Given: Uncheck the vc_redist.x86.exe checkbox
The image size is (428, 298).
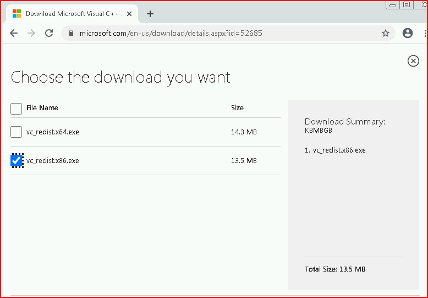Looking at the screenshot, I should 16,160.
